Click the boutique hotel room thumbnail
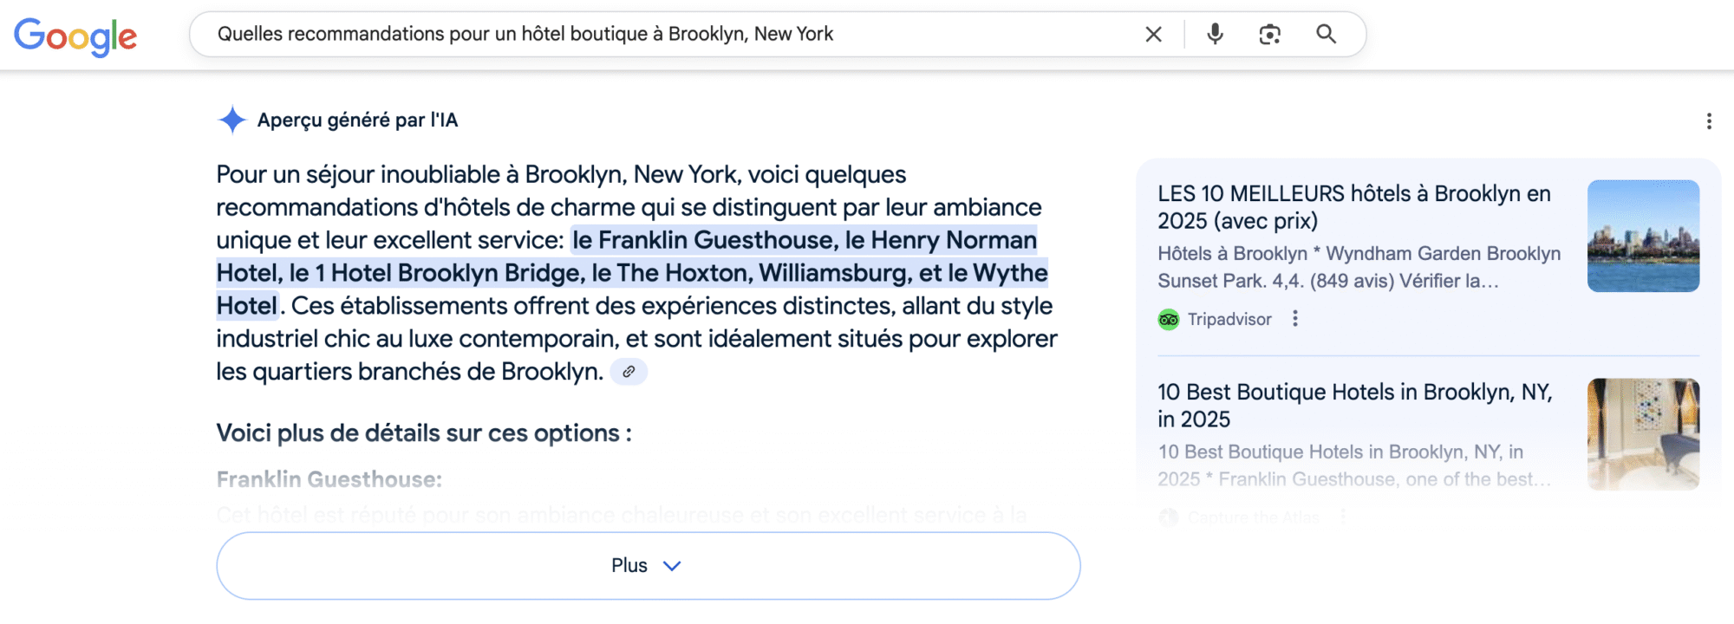1734x624 pixels. [x=1643, y=434]
